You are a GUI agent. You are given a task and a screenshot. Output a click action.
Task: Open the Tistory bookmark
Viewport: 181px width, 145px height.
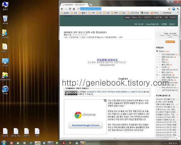(x=154, y=13)
